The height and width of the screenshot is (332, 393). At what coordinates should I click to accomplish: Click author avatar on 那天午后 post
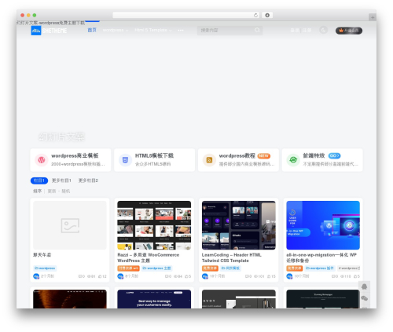click(x=36, y=276)
